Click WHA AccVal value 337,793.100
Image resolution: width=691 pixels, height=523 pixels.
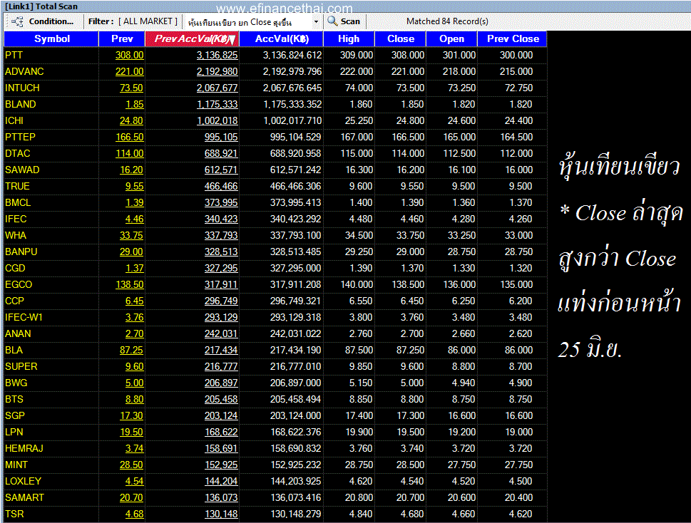pyautogui.click(x=295, y=235)
